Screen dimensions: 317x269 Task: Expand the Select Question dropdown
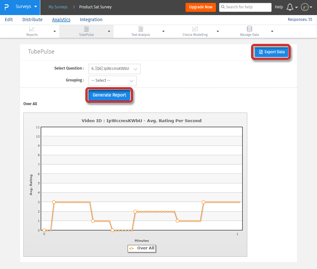coord(114,69)
